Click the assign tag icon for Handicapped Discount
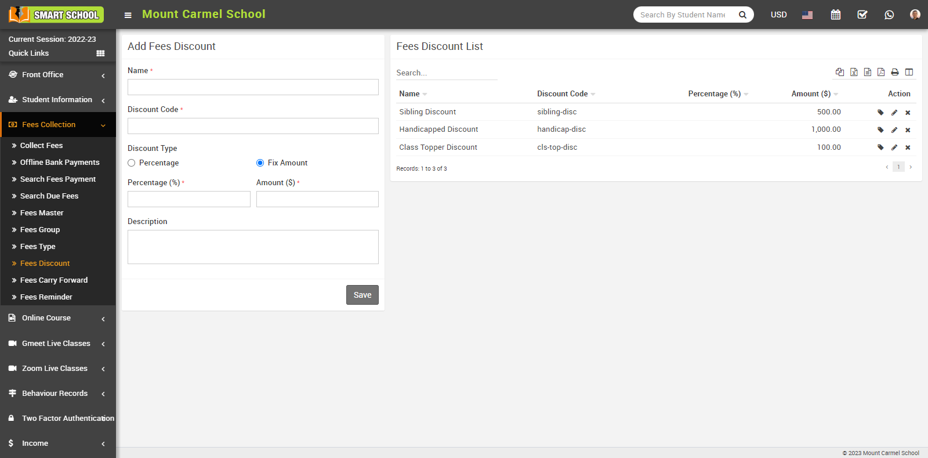Viewport: 928px width, 458px height. point(880,130)
